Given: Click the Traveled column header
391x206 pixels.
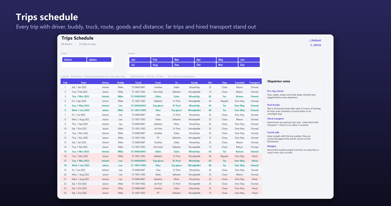Looking at the screenshot, I should click(x=239, y=83).
